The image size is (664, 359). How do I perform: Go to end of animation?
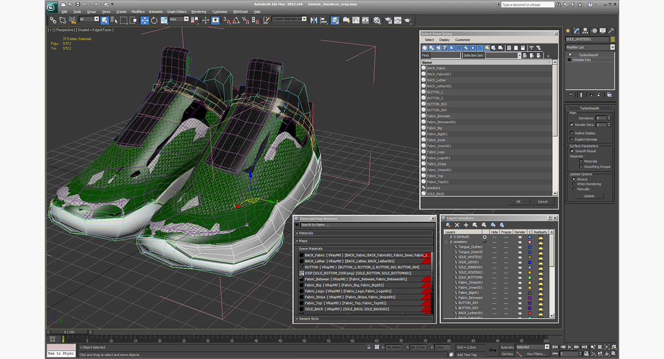coord(585,347)
